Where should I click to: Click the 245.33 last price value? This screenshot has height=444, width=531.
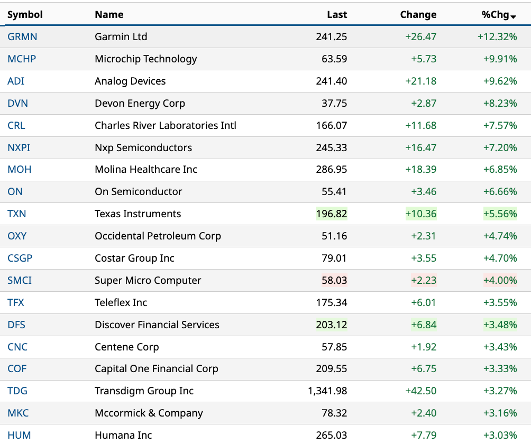pos(332,147)
